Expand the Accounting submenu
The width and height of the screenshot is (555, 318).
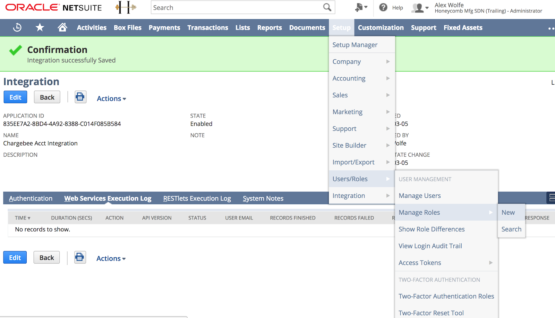(362, 78)
